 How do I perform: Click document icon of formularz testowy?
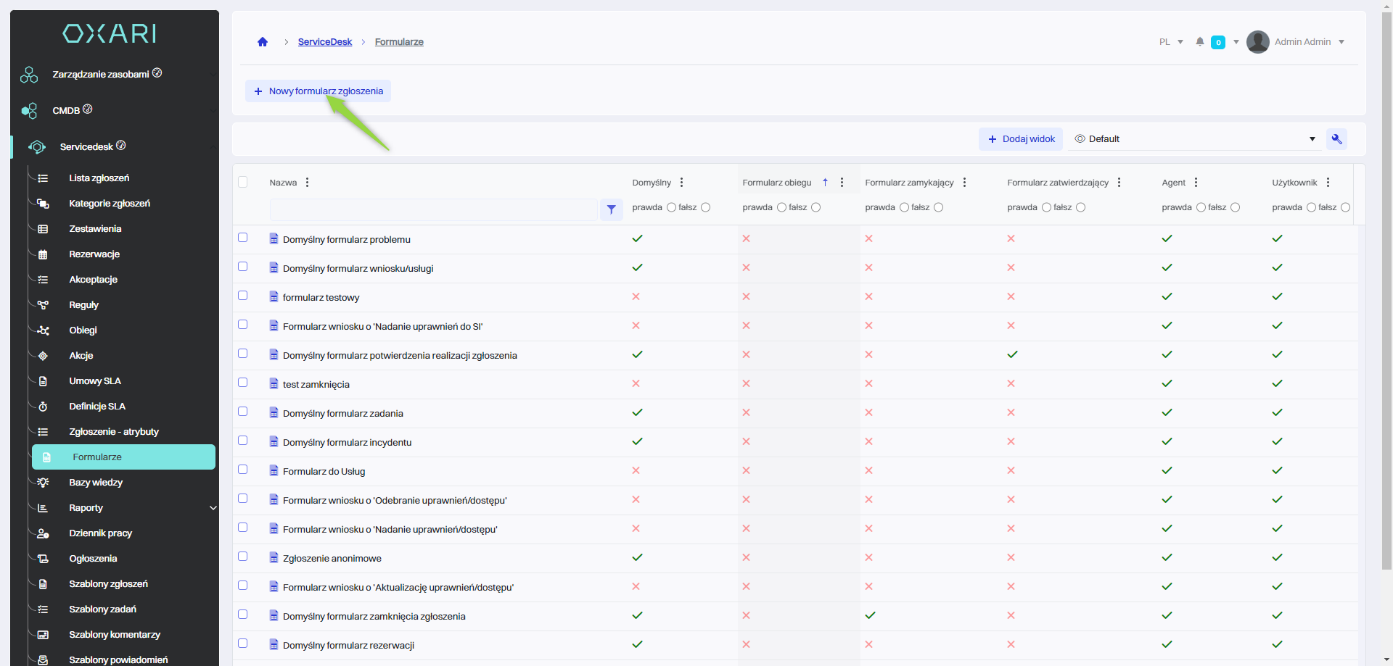point(274,297)
